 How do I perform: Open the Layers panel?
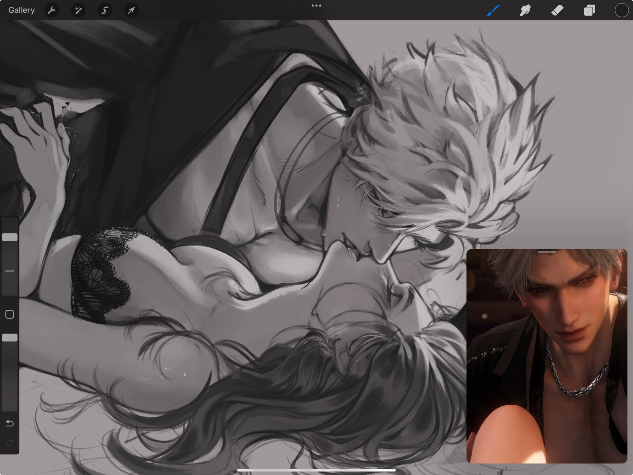pyautogui.click(x=589, y=10)
